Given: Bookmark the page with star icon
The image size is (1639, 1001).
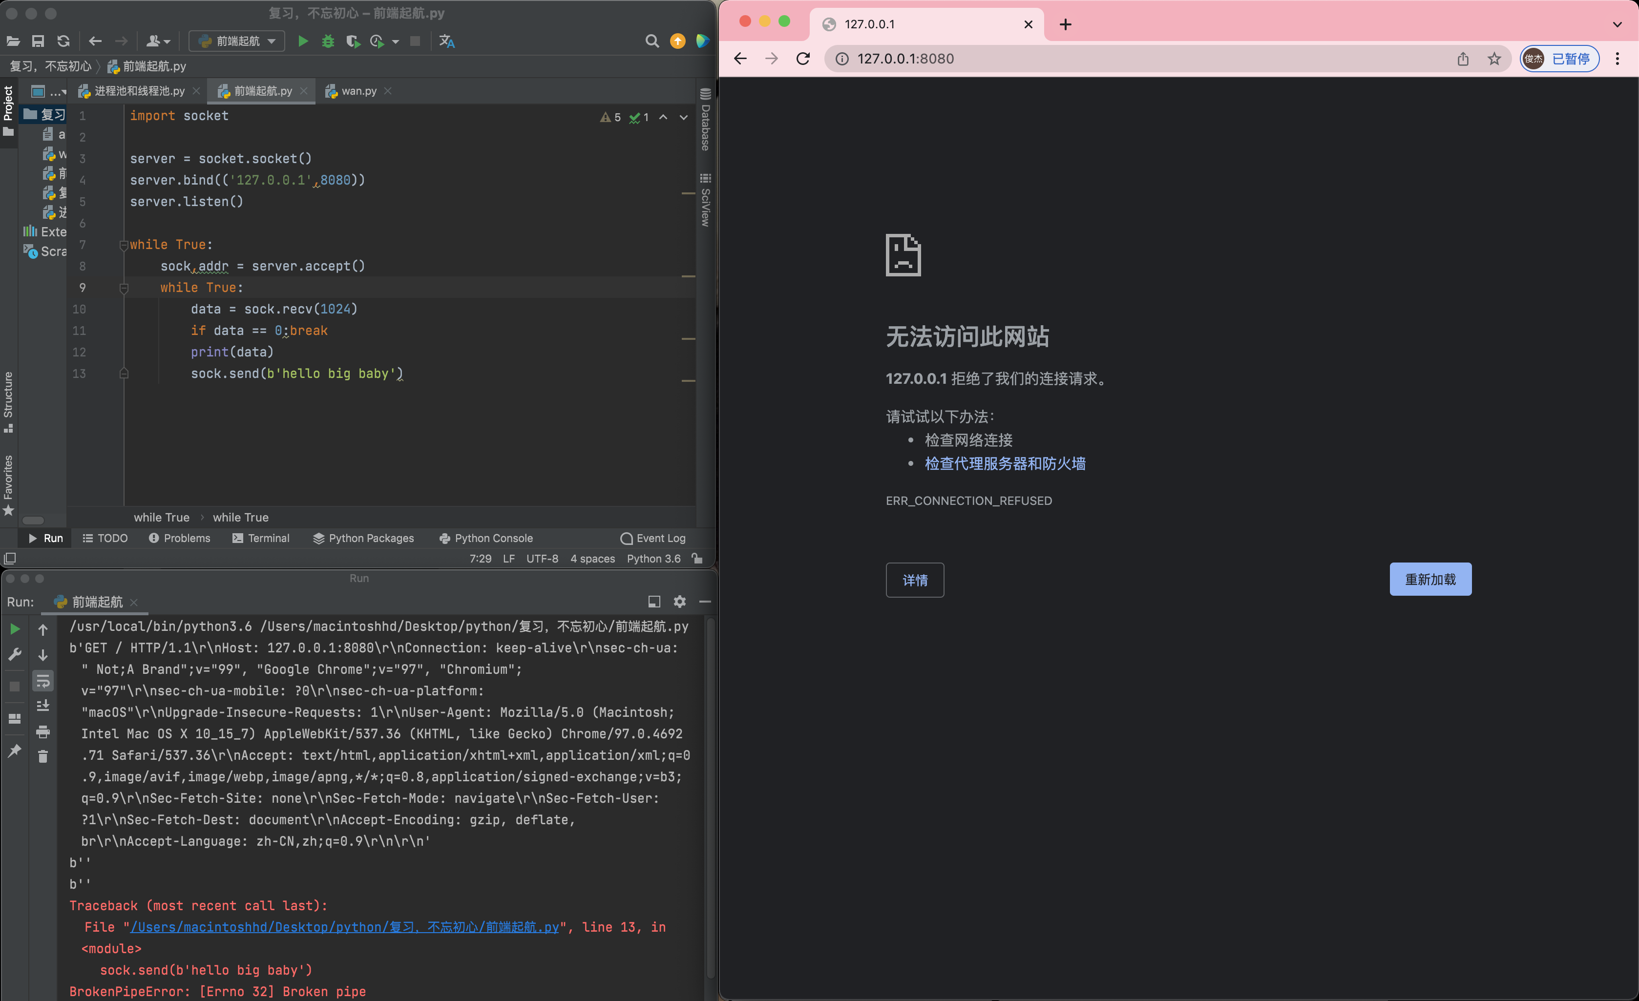Looking at the screenshot, I should pyautogui.click(x=1494, y=59).
